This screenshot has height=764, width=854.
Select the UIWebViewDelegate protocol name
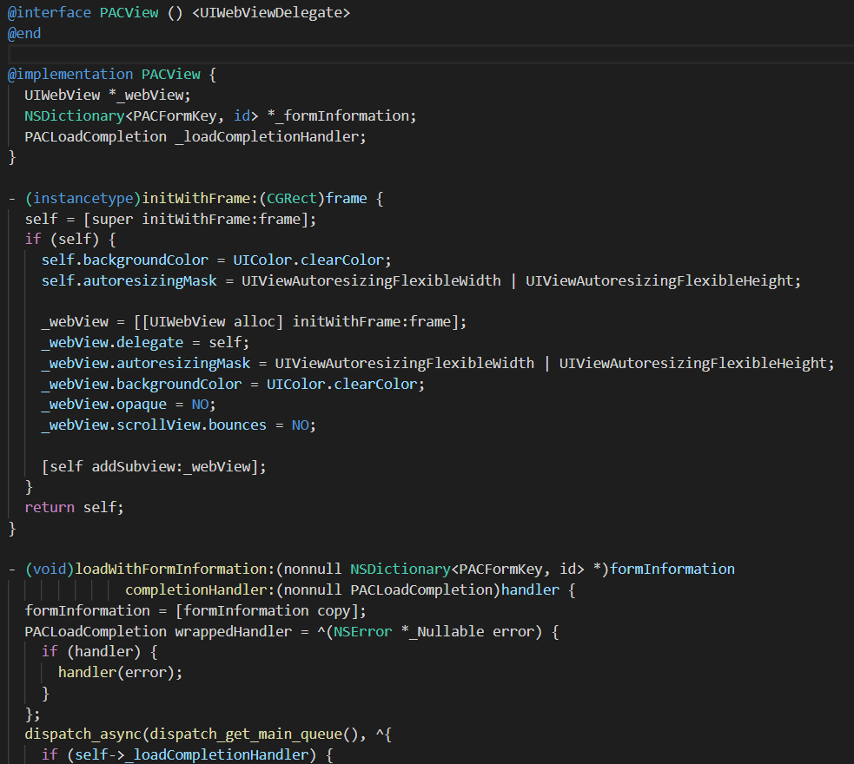point(271,12)
